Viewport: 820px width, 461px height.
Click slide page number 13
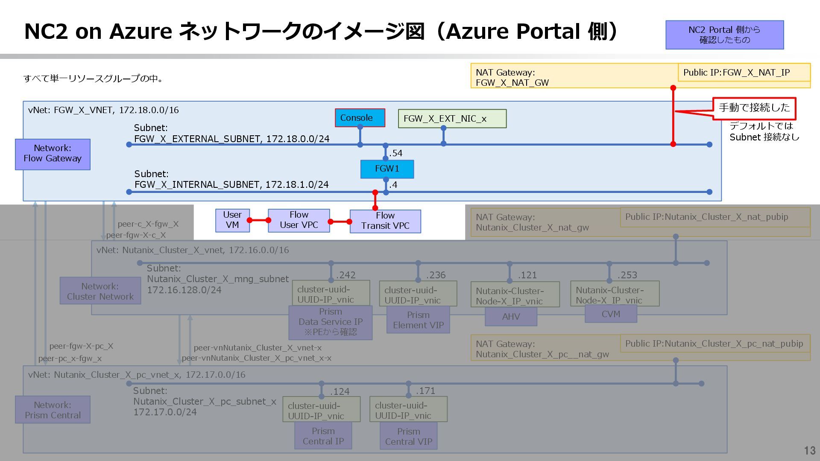click(809, 451)
